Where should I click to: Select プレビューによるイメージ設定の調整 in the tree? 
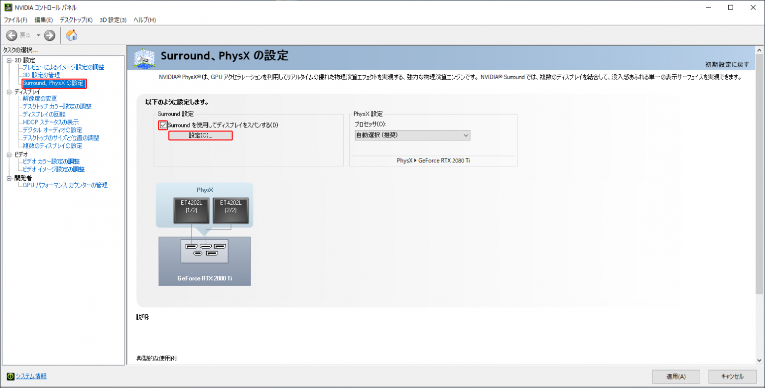[63, 67]
